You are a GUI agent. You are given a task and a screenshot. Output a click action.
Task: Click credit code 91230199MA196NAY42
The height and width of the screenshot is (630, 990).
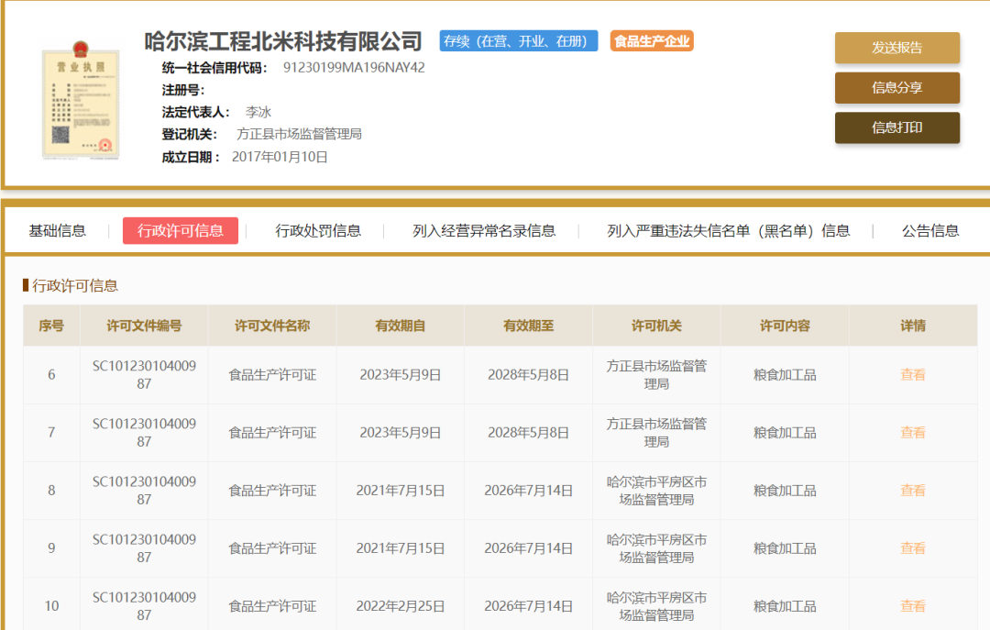354,68
